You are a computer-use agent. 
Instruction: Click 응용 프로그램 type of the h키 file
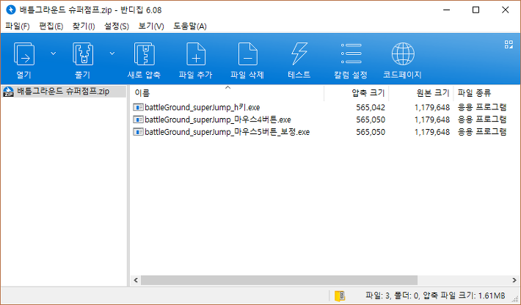pos(482,107)
